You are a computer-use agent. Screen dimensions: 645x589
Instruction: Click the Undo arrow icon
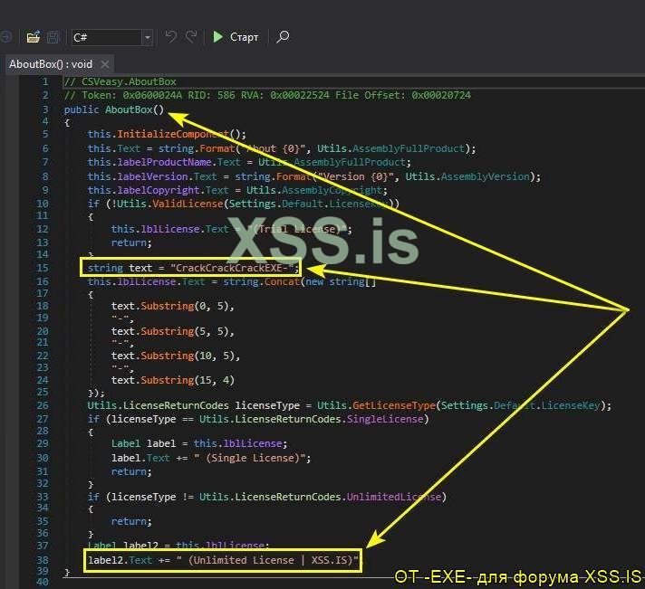[x=170, y=37]
